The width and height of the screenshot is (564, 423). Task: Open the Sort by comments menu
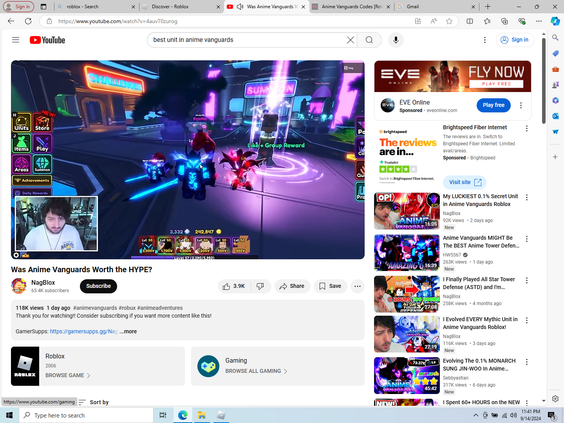[94, 402]
